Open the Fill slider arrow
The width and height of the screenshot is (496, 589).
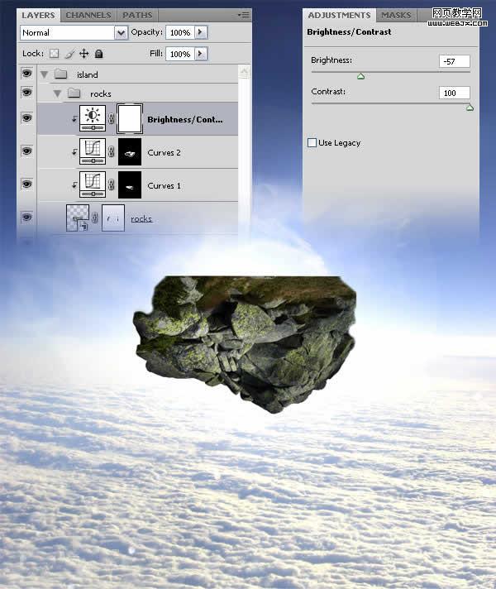(201, 54)
